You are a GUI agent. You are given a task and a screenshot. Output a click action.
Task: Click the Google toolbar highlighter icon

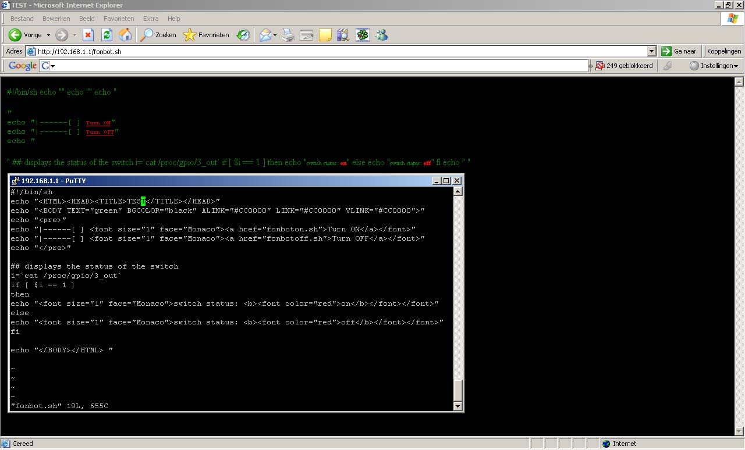pyautogui.click(x=668, y=66)
